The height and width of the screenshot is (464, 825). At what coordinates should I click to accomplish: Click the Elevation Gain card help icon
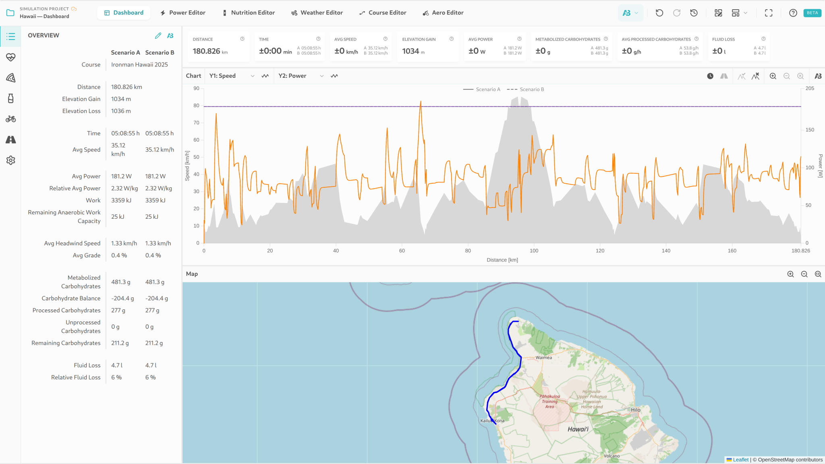[452, 39]
